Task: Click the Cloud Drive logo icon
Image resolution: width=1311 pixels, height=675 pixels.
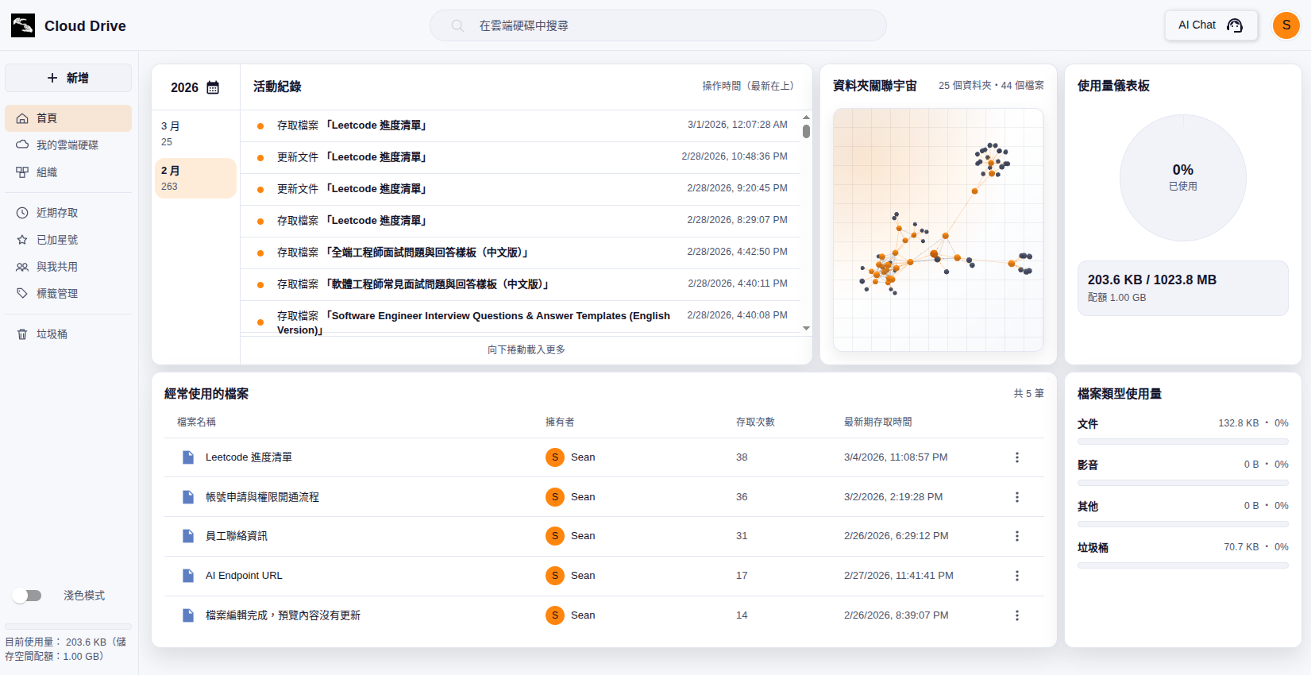Action: pyautogui.click(x=23, y=25)
